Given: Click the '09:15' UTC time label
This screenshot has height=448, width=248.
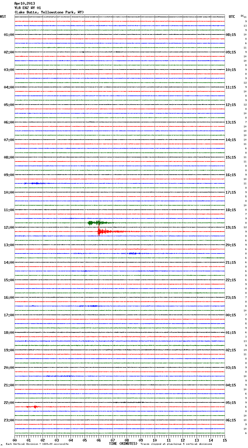Looking at the screenshot, I should pyautogui.click(x=231, y=52).
